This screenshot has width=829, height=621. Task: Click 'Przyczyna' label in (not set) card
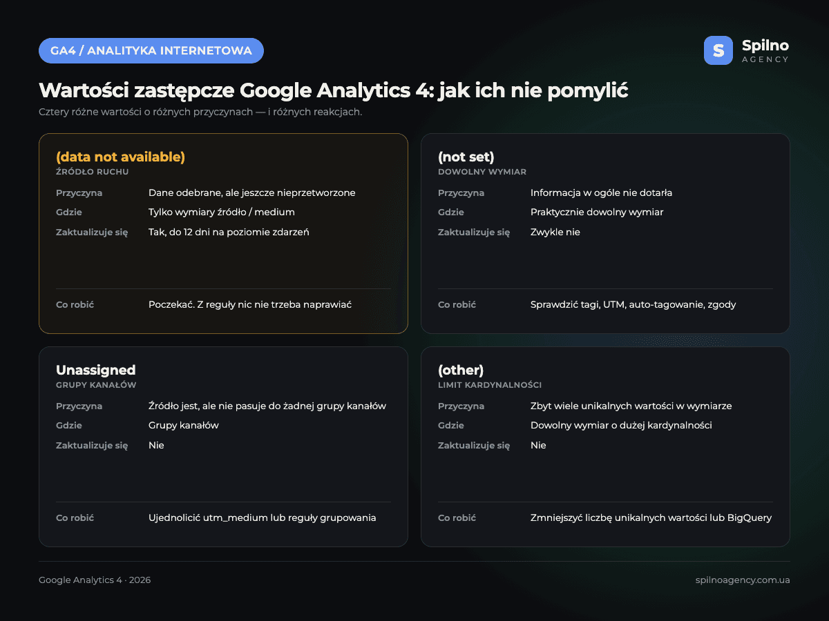coord(461,193)
